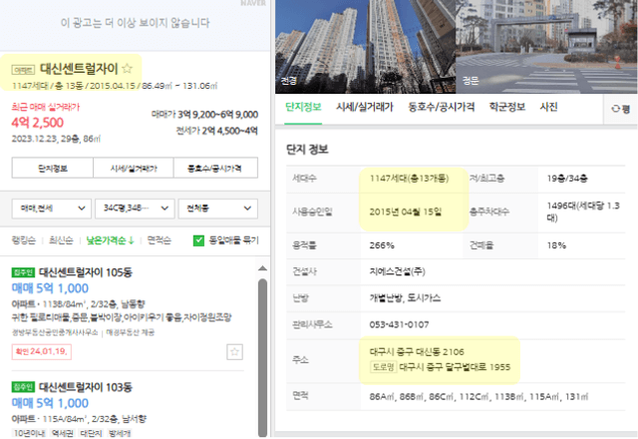Open the 대신센트럴자이 105동 listing title
Viewport: 638px width, 439px height.
(86, 272)
